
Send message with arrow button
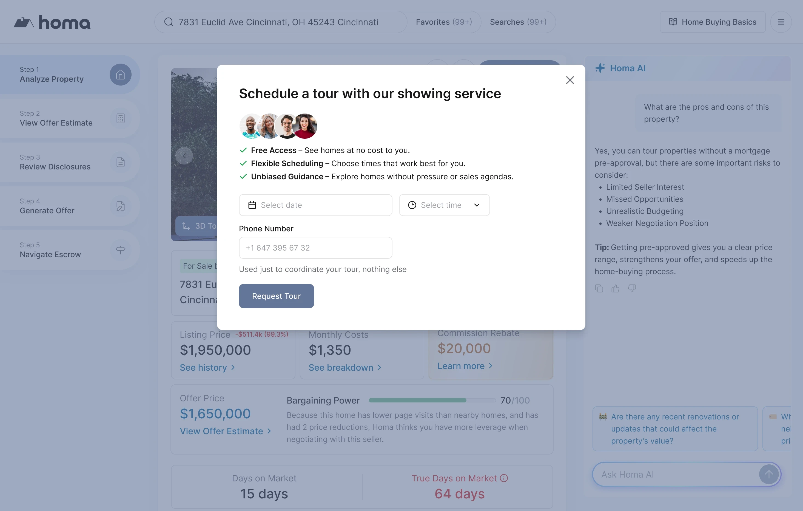[769, 474]
